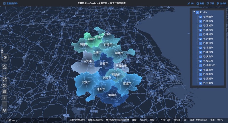Open the 下载 download link
Viewport: 228px width, 123px height.
[212, 3]
